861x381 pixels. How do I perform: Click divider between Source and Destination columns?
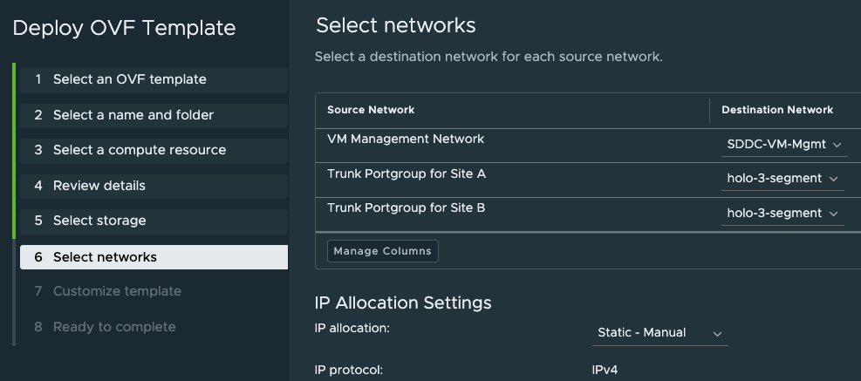710,110
